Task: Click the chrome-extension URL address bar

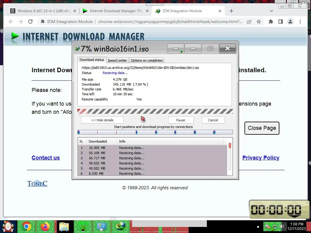Action: coord(170,22)
